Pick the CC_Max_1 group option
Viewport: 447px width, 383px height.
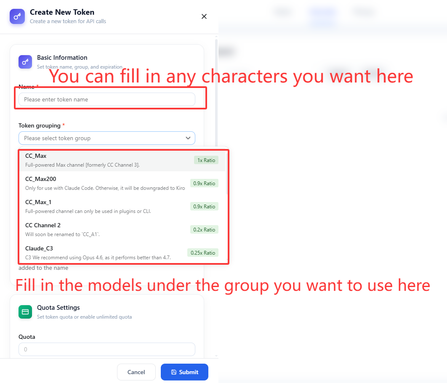pyautogui.click(x=122, y=206)
